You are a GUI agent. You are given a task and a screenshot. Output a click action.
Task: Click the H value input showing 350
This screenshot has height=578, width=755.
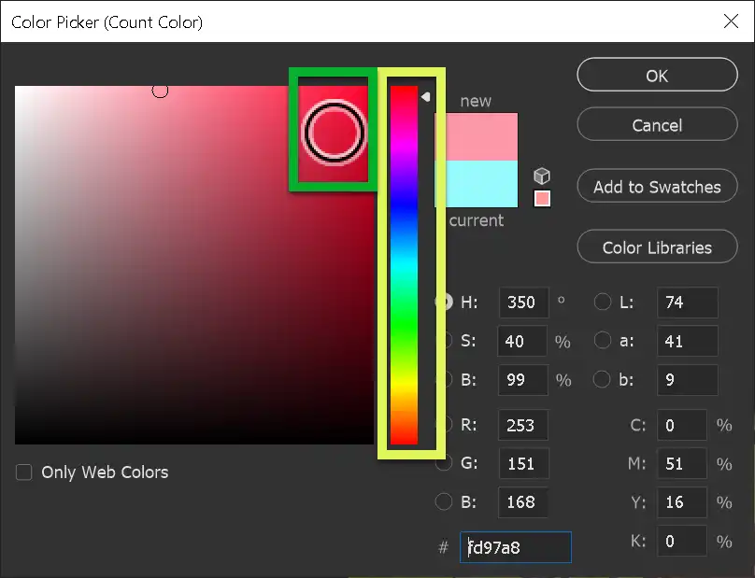(x=522, y=302)
